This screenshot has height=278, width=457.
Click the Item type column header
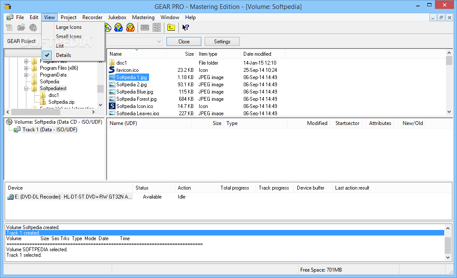click(x=218, y=54)
